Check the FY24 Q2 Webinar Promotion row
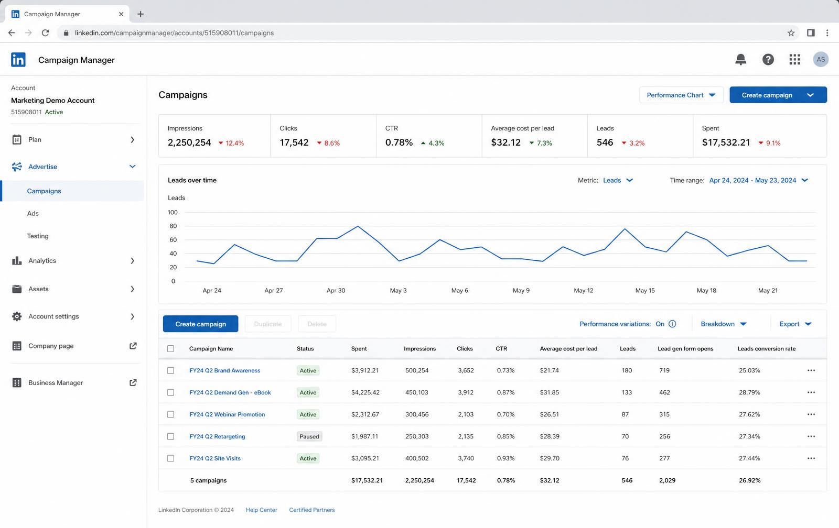 (170, 414)
